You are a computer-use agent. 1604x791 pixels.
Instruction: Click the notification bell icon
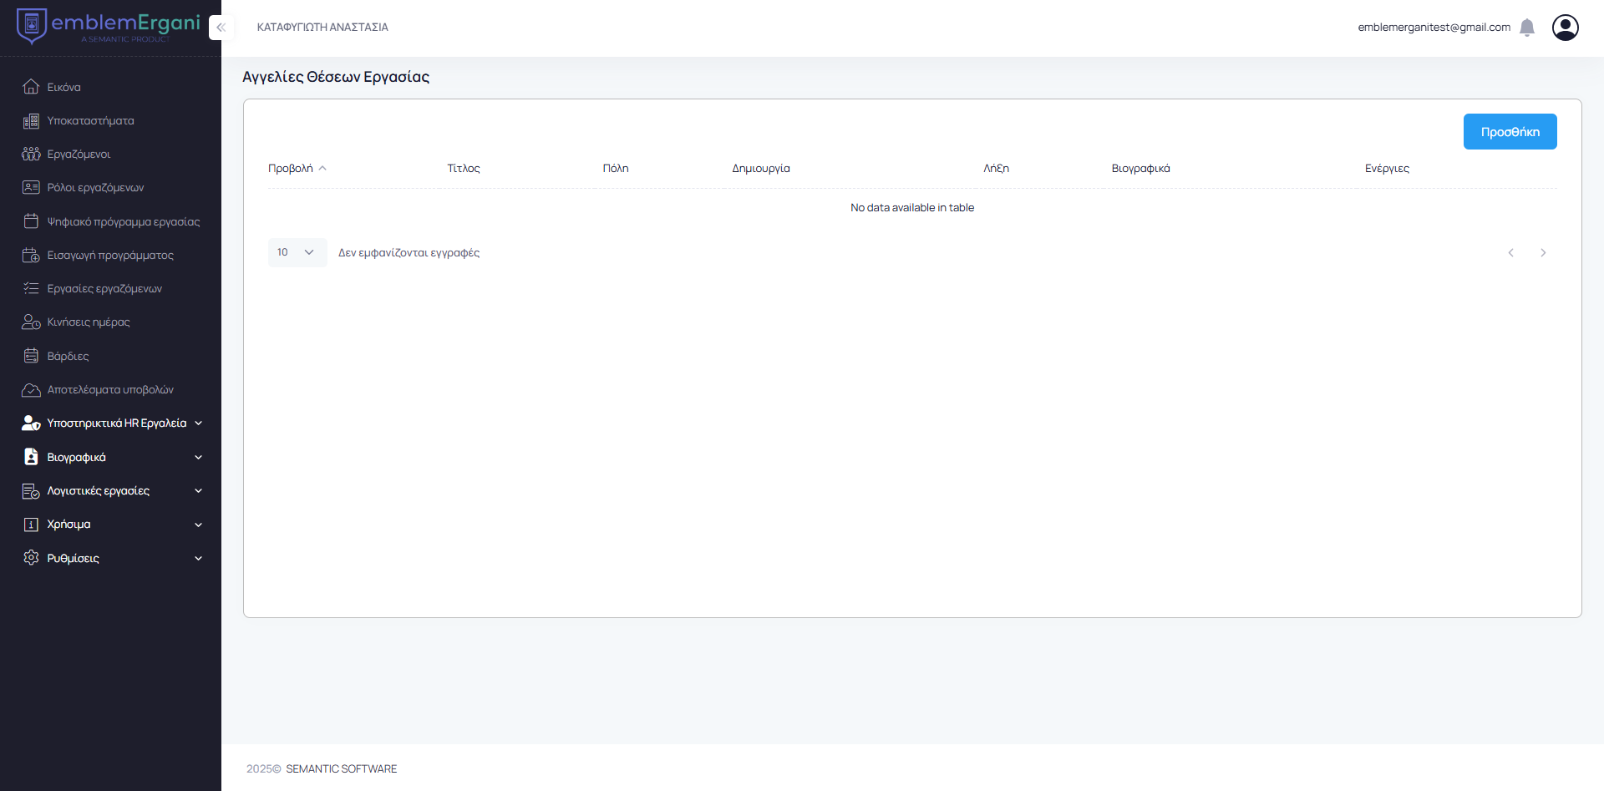pos(1527,28)
